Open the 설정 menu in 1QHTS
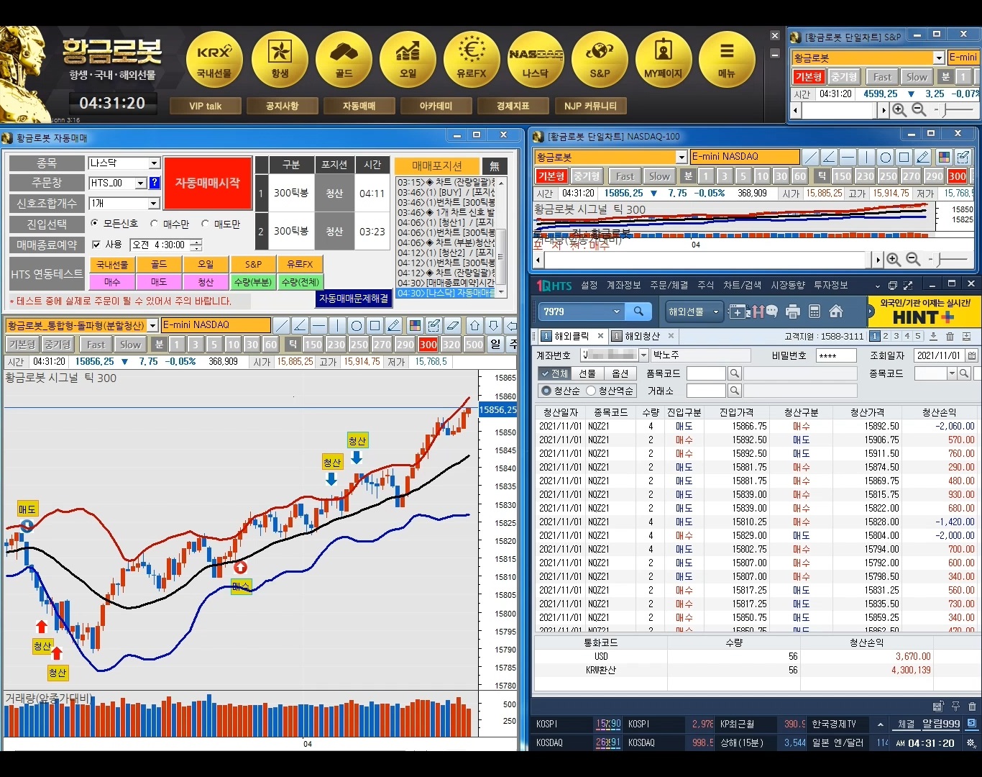Image resolution: width=982 pixels, height=777 pixels. (589, 286)
